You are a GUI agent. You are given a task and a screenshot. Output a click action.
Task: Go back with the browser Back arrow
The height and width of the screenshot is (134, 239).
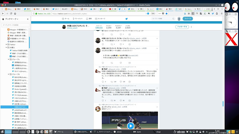pos(3,13)
